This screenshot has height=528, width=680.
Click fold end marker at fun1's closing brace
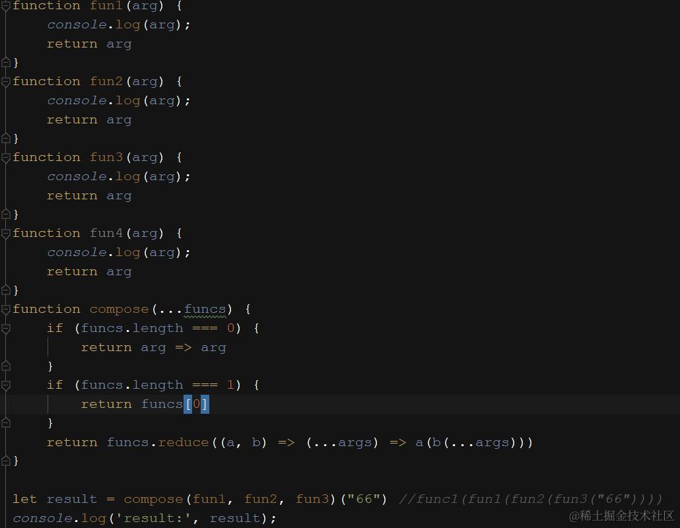(6, 63)
